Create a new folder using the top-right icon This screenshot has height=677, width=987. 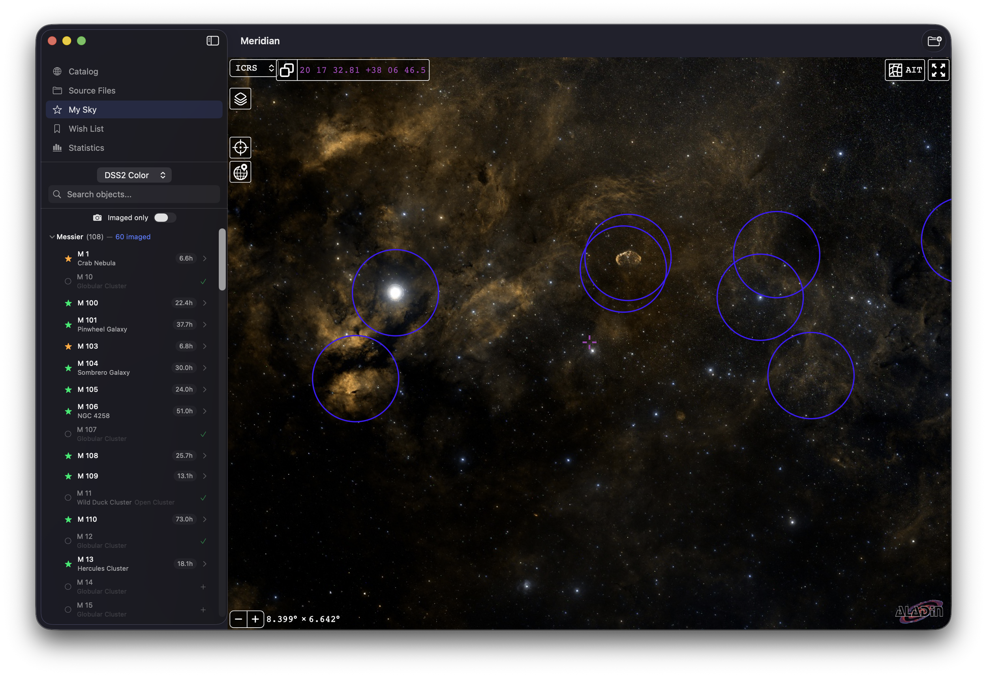[x=934, y=41]
